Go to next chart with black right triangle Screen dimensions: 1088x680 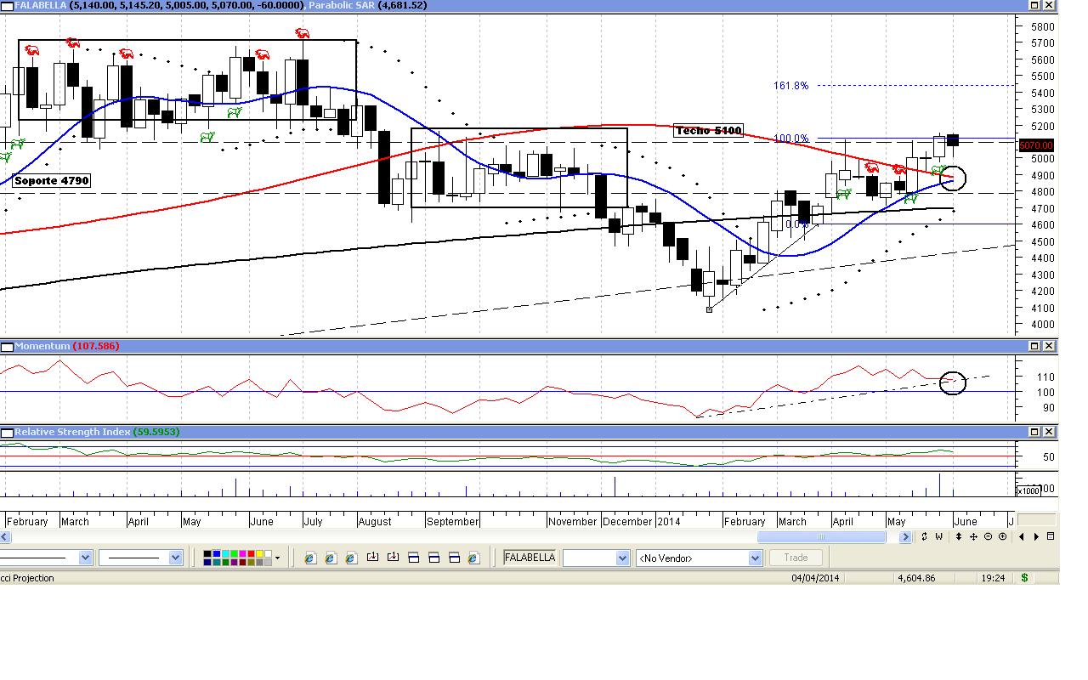click(x=1036, y=536)
